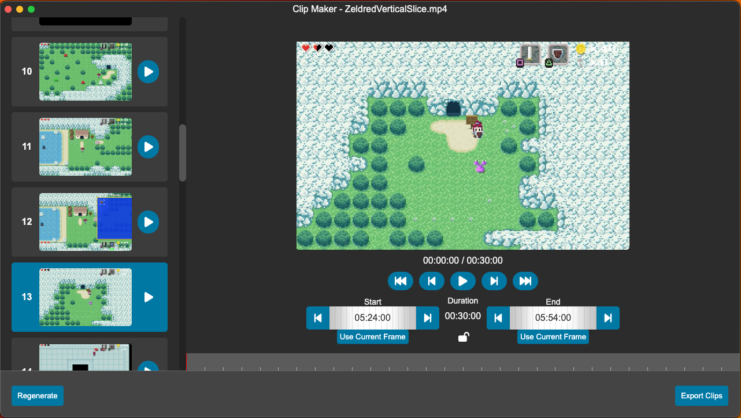Select the clip 12 thumbnail

tap(86, 221)
